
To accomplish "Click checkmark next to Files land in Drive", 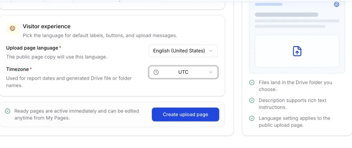I will point(252,82).
